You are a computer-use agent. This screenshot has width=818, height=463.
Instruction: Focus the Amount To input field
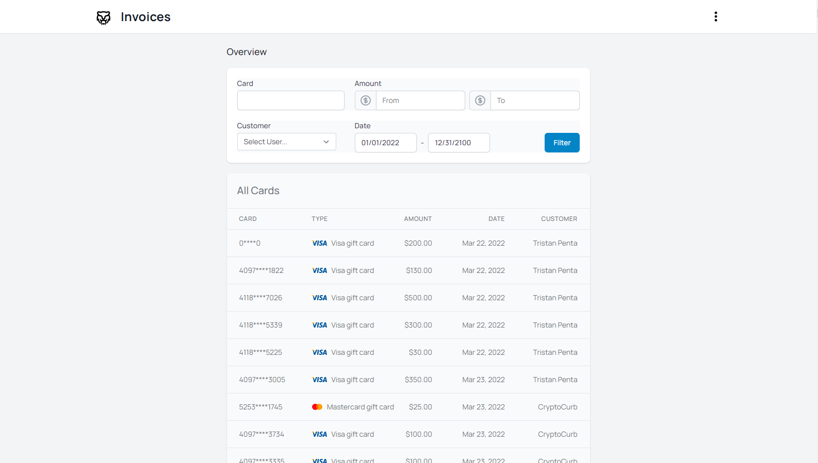535,100
